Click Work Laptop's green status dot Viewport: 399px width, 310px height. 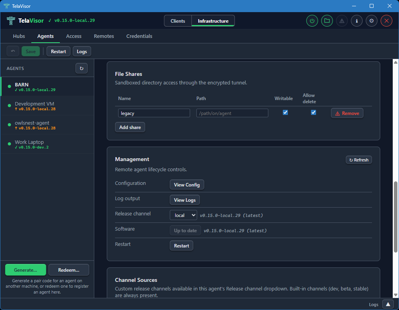tap(9, 144)
